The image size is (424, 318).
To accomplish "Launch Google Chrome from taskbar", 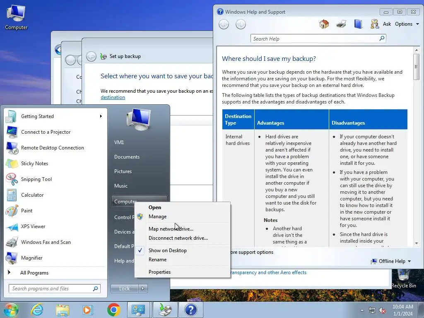I will coord(113,310).
